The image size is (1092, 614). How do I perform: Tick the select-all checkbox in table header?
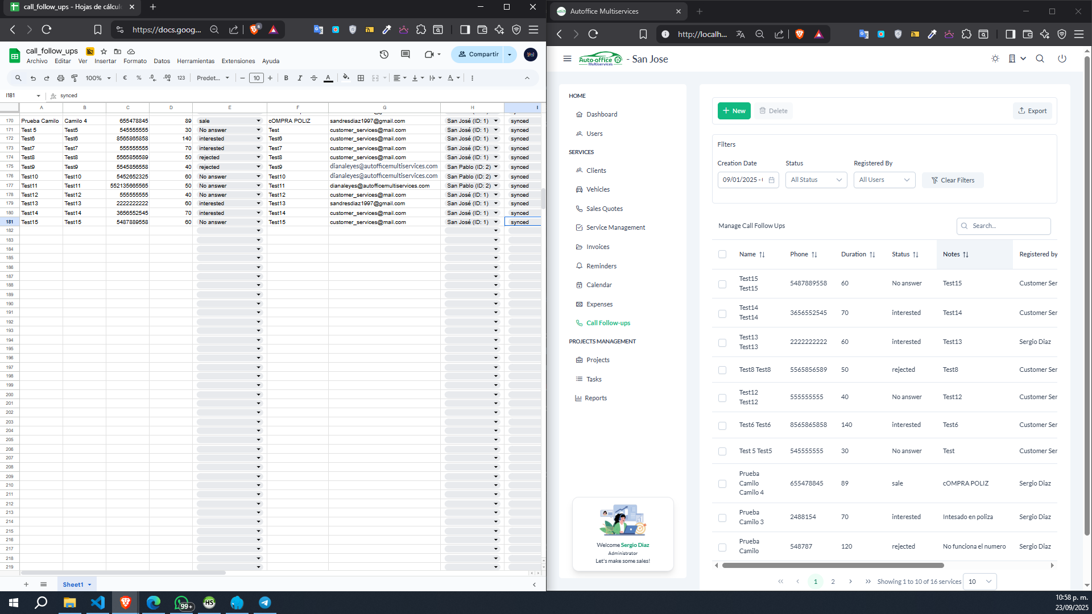pos(722,254)
